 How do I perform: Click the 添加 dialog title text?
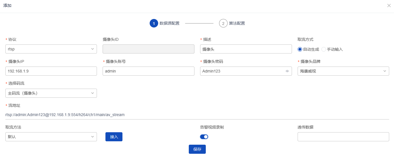(7, 6)
